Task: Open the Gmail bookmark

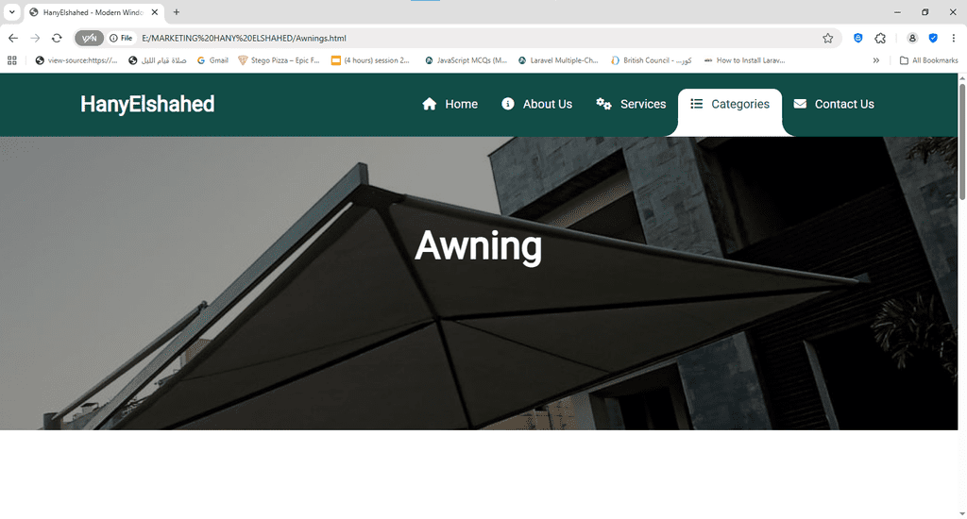Action: (212, 60)
